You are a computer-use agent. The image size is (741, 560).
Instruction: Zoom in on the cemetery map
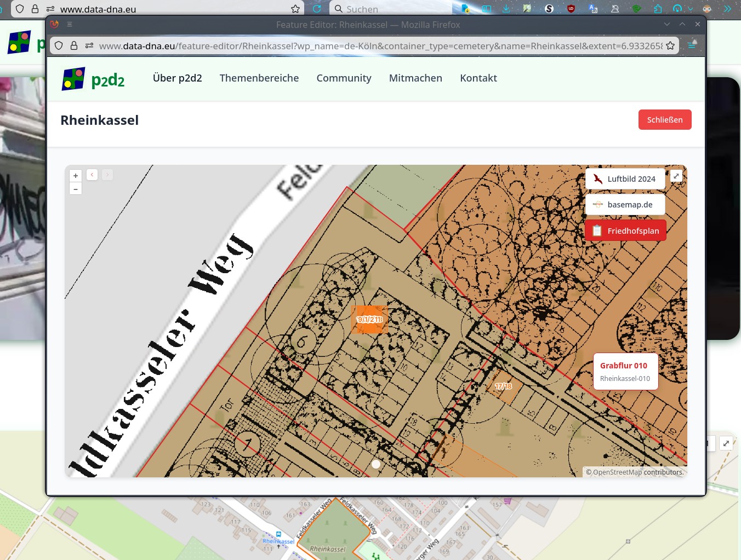[x=76, y=176]
